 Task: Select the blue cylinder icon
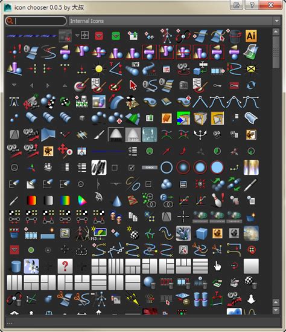(16, 266)
